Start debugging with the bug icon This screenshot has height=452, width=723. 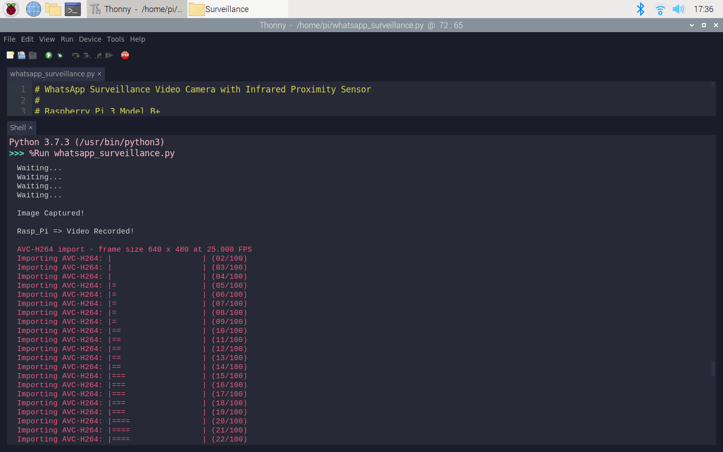tap(60, 55)
